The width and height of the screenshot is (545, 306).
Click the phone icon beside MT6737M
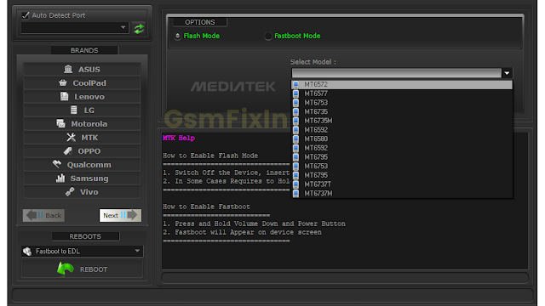pos(295,193)
